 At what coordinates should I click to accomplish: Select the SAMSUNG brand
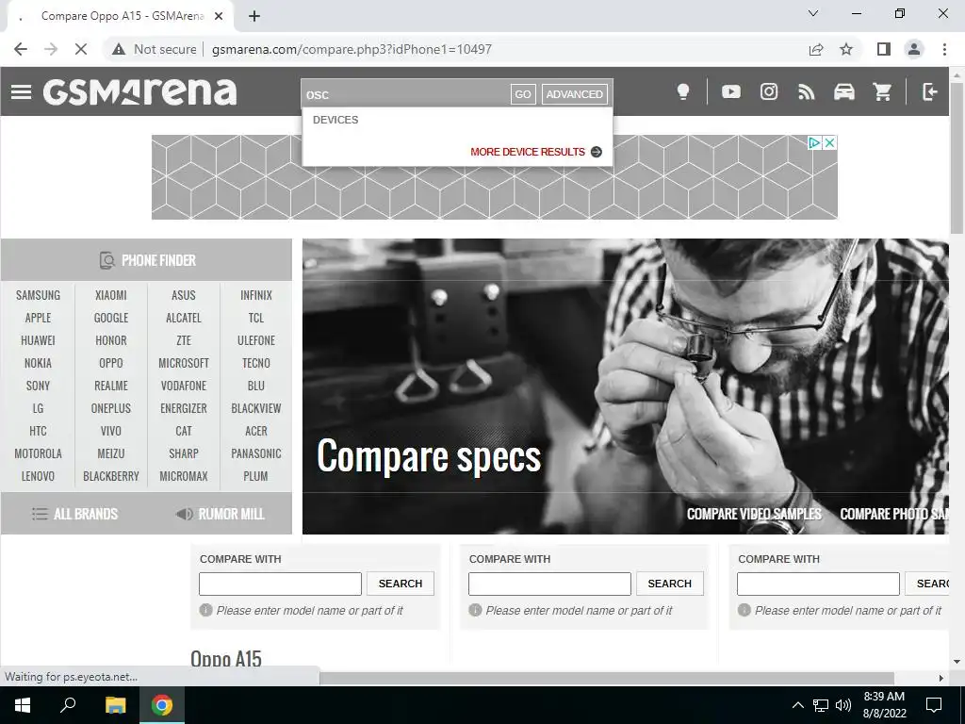tap(38, 295)
